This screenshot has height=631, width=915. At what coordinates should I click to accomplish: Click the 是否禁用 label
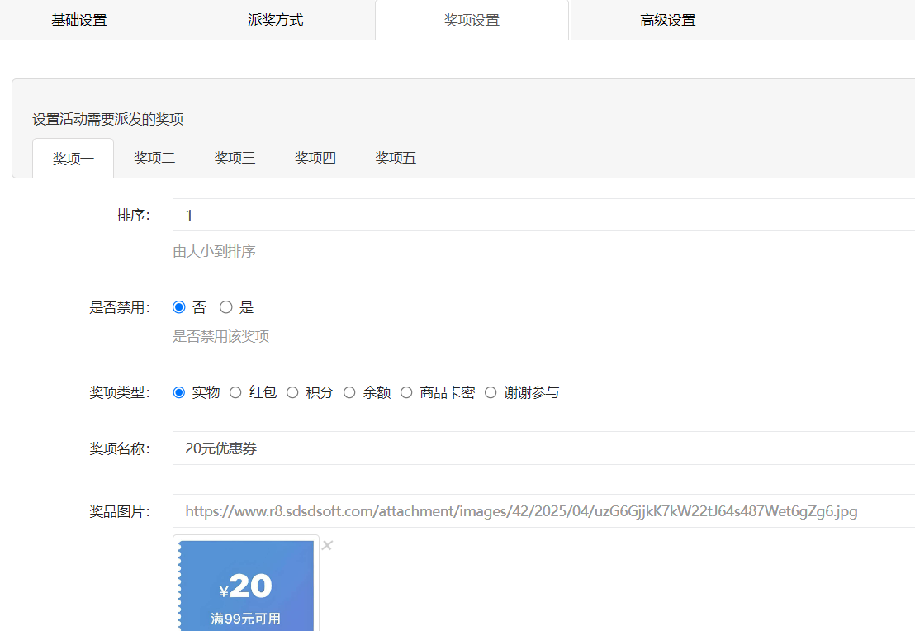pyautogui.click(x=120, y=307)
